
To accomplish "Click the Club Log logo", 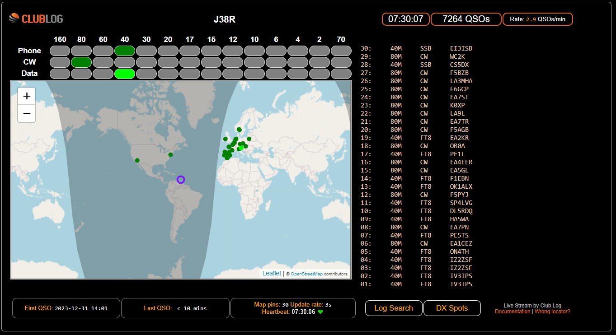I will (x=36, y=19).
